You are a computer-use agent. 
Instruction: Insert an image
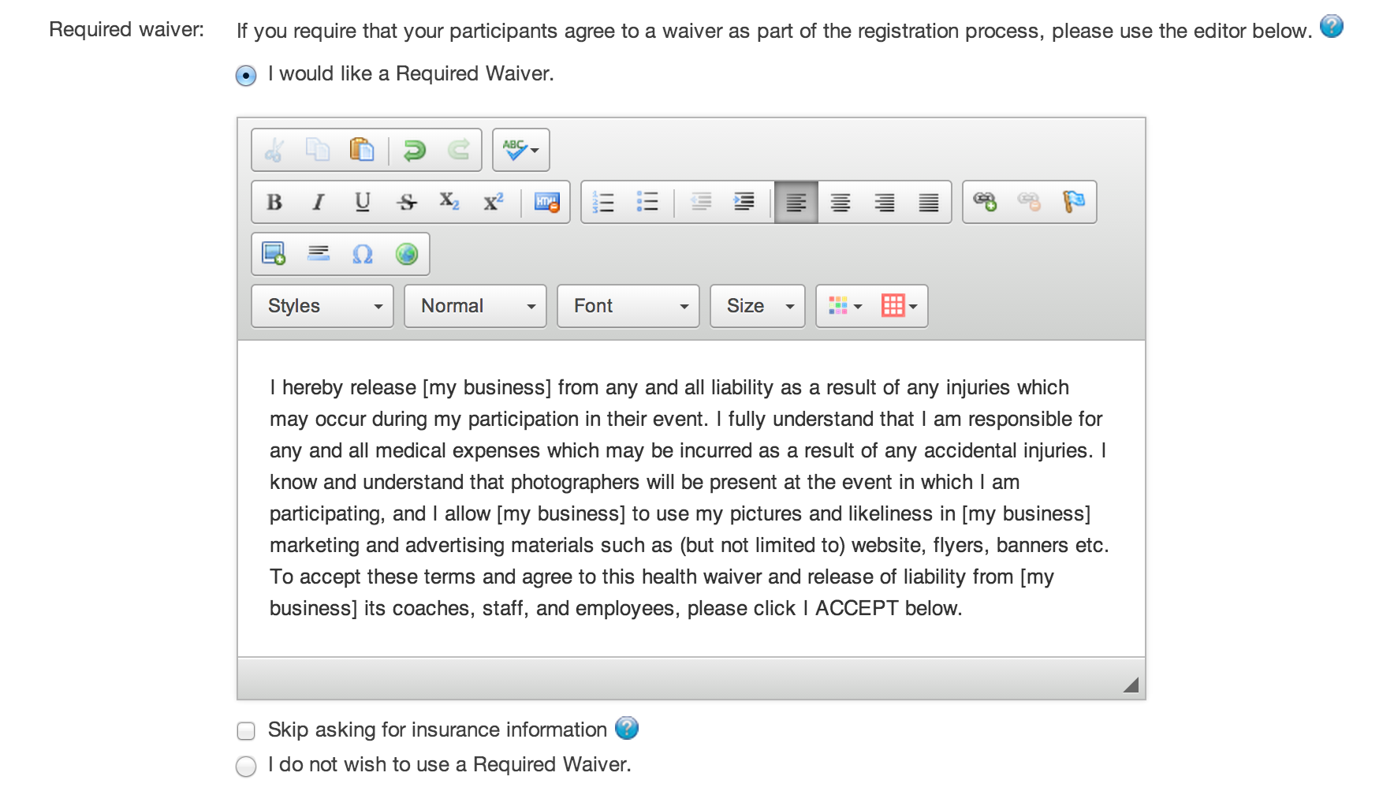click(x=274, y=254)
